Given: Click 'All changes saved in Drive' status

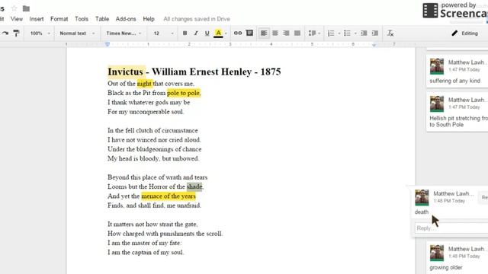Looking at the screenshot, I should tap(197, 19).
